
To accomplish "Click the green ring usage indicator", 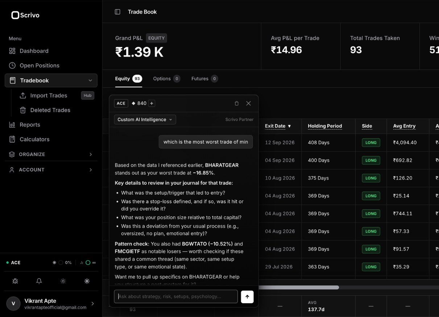I will click(88, 263).
